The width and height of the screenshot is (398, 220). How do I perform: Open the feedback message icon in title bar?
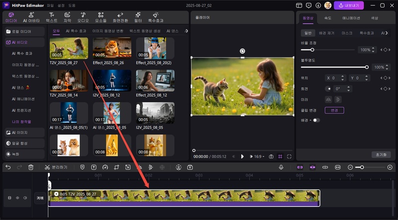click(x=308, y=5)
